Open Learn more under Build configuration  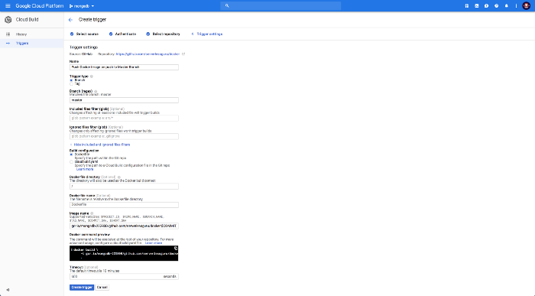tap(85, 169)
